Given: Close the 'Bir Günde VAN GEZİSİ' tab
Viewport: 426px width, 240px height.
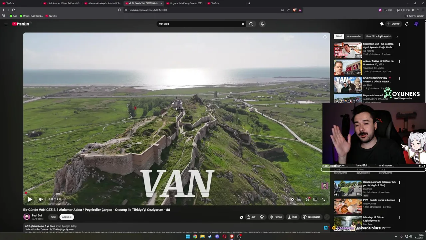Looking at the screenshot, I should pyautogui.click(x=161, y=3).
